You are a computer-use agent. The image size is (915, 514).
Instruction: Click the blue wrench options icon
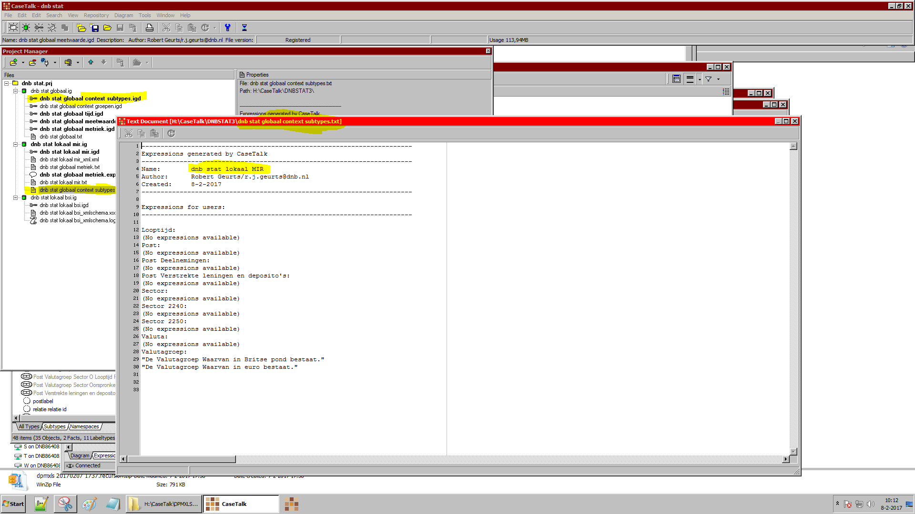point(227,28)
